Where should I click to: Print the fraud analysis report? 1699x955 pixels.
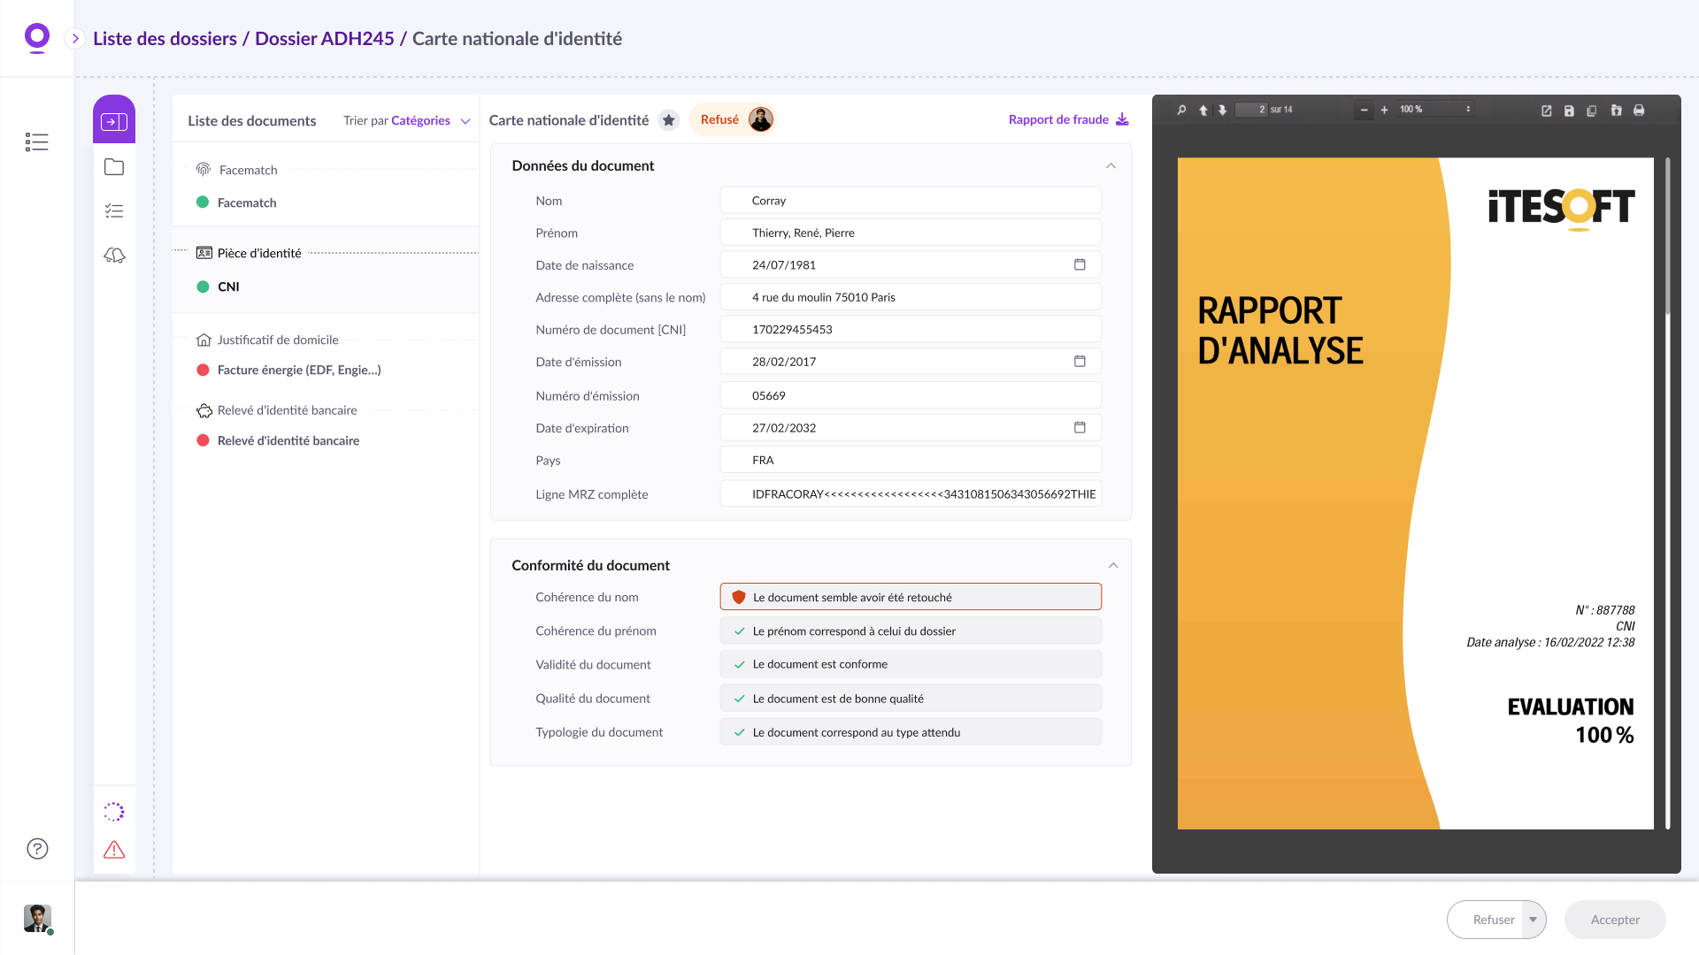(1639, 111)
